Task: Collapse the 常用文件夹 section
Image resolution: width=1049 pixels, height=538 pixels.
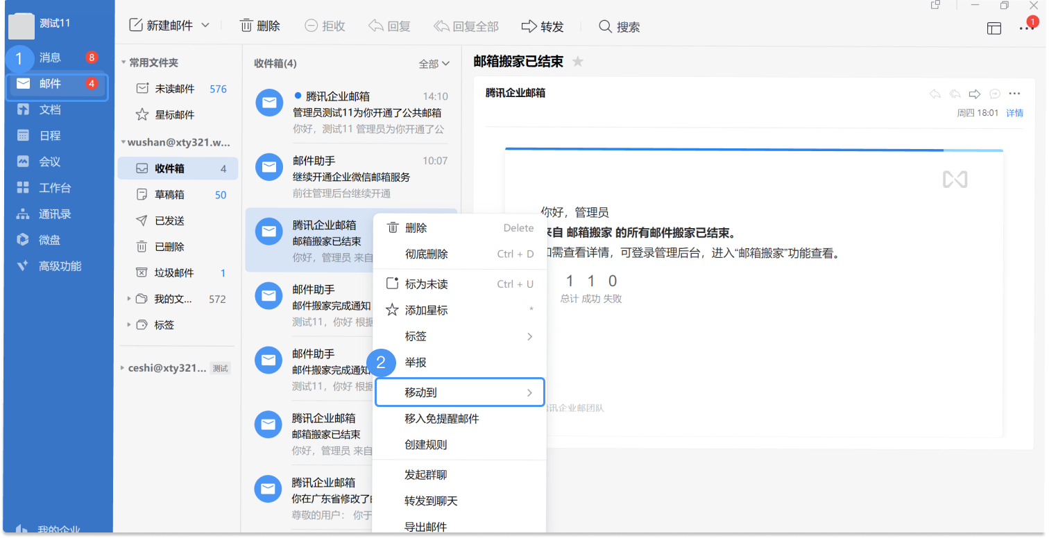Action: 123,62
